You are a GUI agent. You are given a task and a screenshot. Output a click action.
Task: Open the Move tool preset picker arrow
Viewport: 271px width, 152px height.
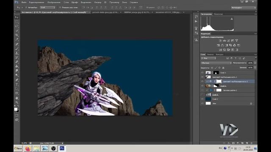coord(22,8)
